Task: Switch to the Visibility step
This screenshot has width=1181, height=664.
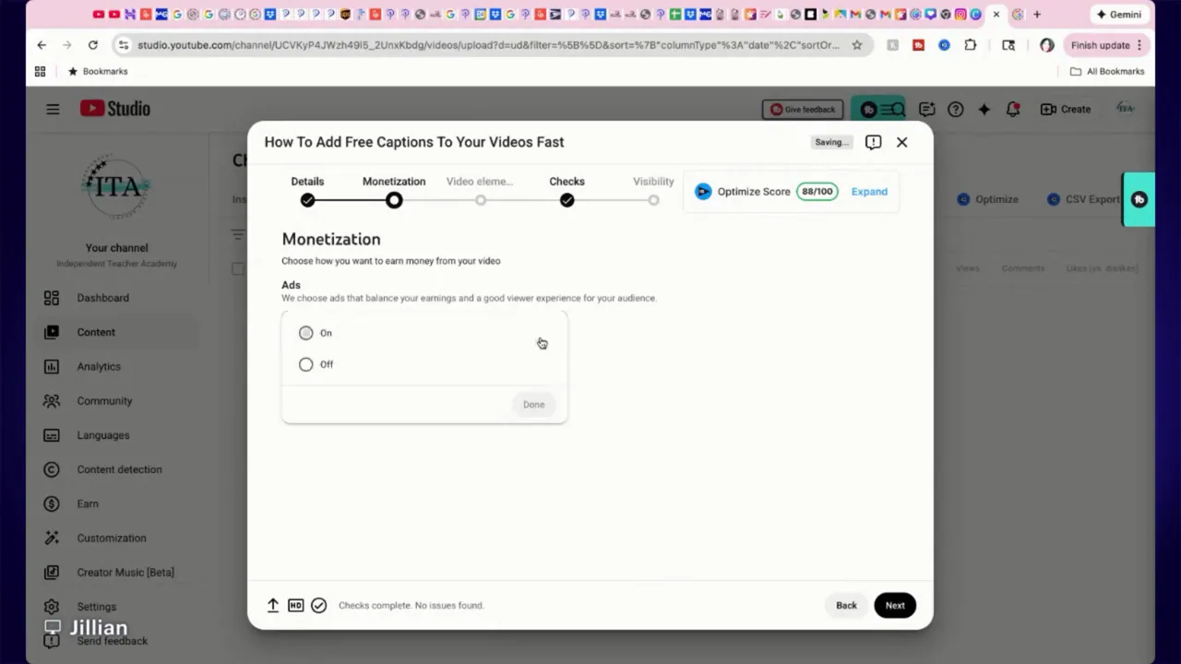Action: [x=653, y=200]
